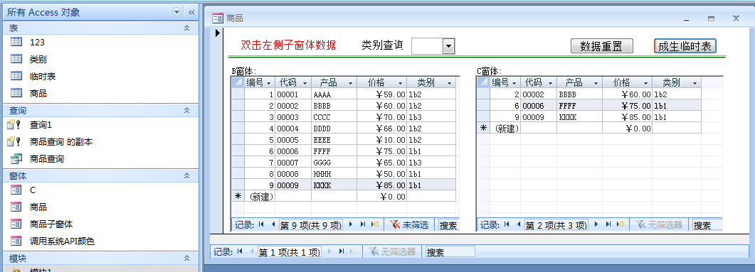Open the 商品查询 query icon

[x=16, y=158]
